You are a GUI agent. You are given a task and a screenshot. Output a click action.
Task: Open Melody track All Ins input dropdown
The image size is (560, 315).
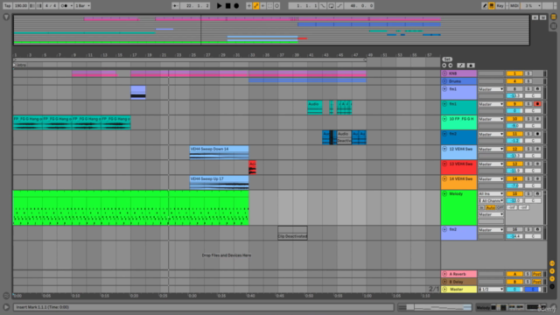[491, 193]
